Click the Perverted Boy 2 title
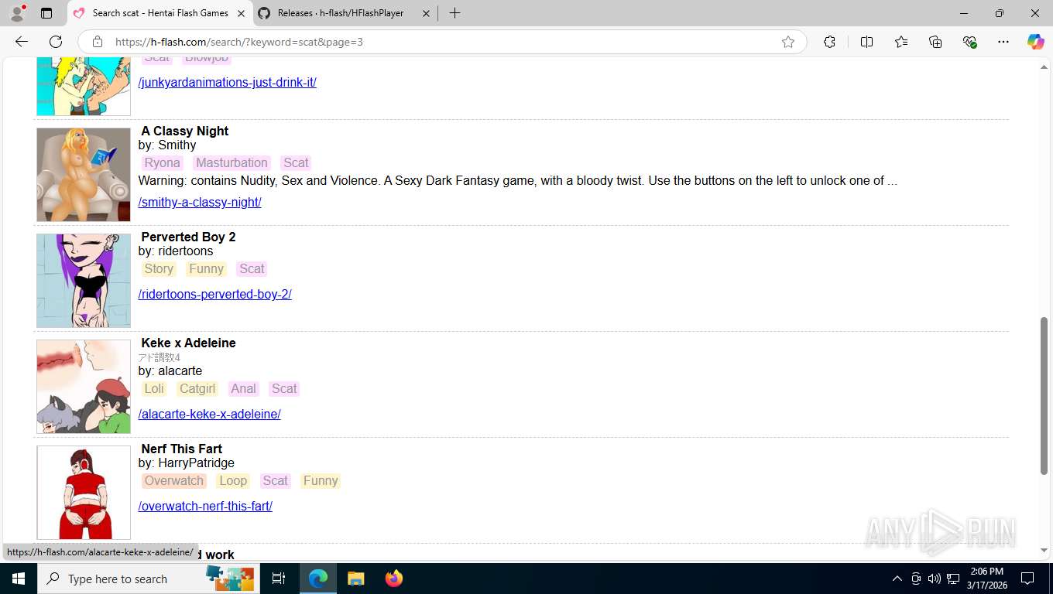This screenshot has width=1053, height=594. point(188,237)
